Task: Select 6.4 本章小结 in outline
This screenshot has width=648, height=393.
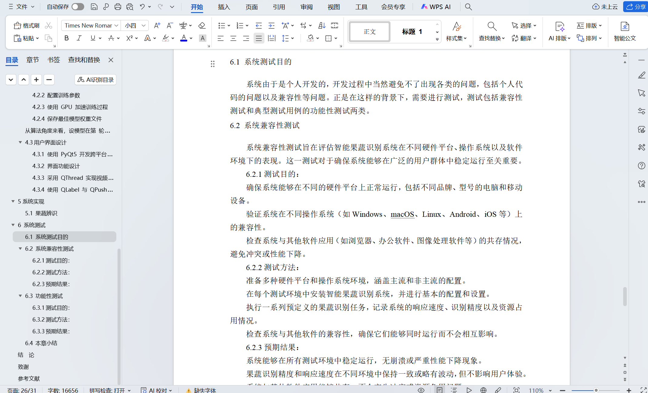Action: pos(41,343)
